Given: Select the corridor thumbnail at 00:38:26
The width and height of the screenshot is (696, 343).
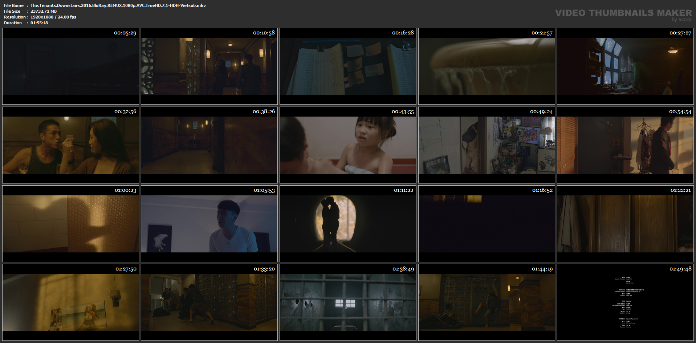Looking at the screenshot, I should point(209,145).
